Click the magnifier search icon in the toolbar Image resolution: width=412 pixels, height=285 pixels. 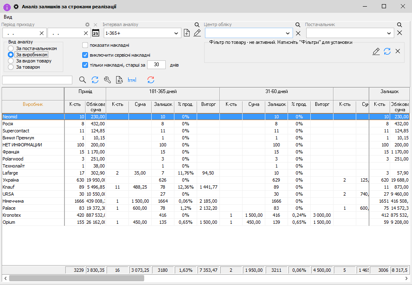[x=83, y=80]
